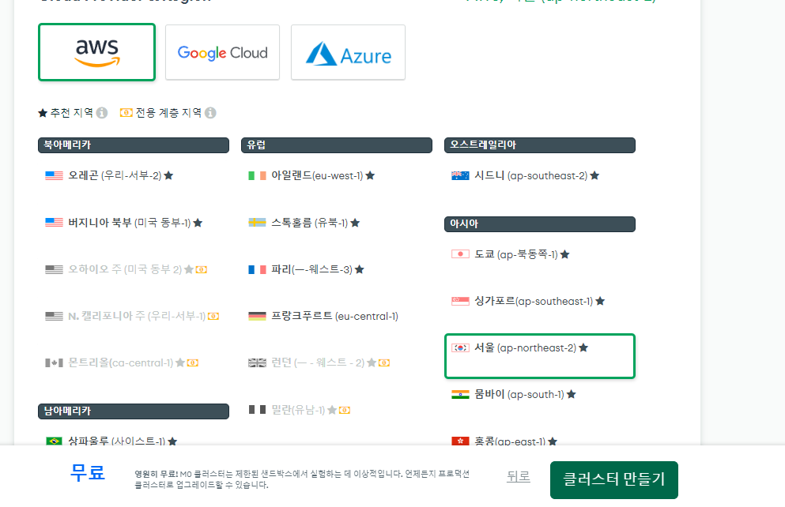Select 버지니아 북부 (미국 동부-1) region
This screenshot has height=507, width=785.
point(123,223)
